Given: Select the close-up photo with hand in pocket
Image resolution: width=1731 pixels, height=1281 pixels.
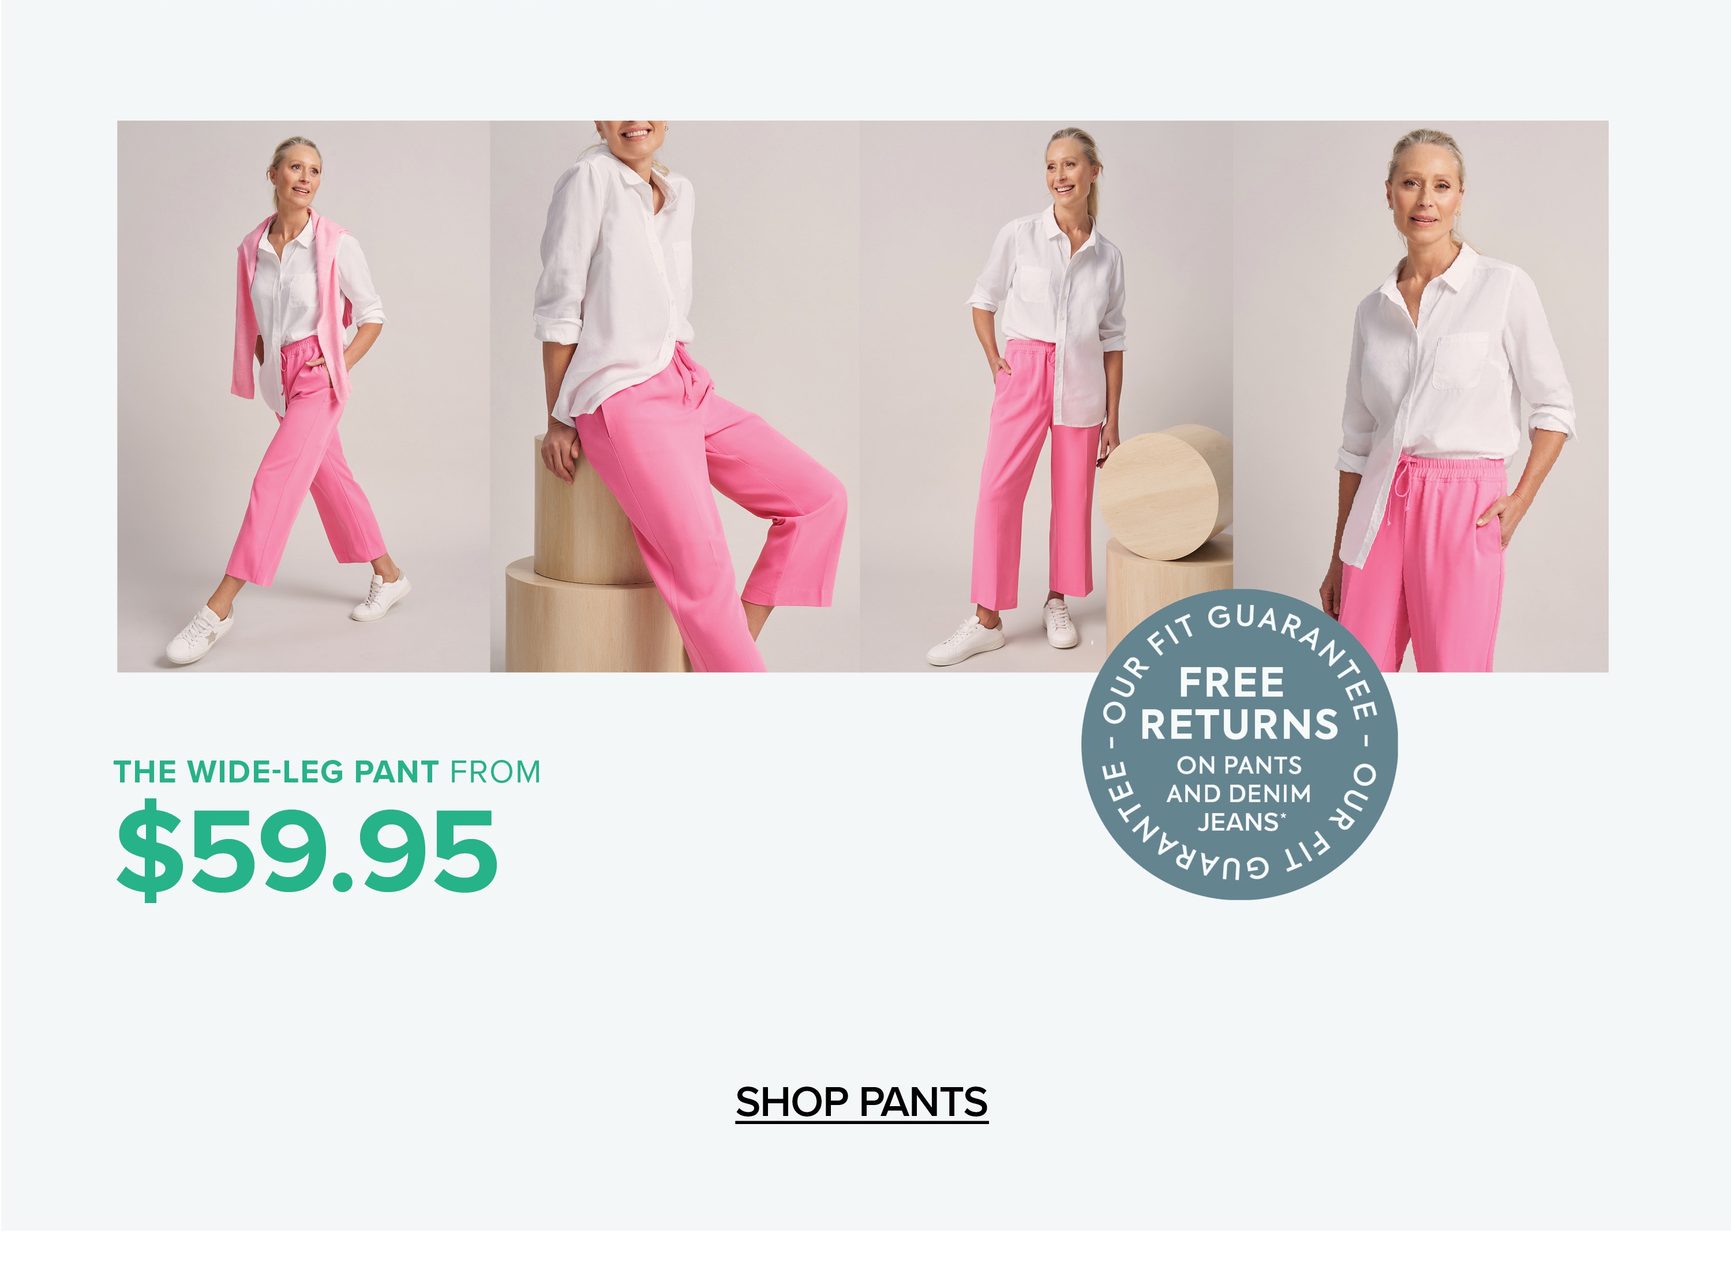Looking at the screenshot, I should click(x=1420, y=395).
